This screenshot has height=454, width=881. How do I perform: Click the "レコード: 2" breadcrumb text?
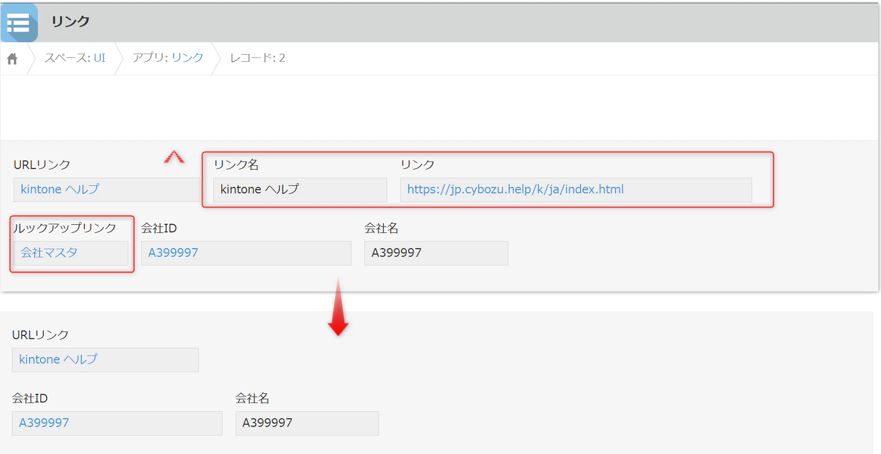pyautogui.click(x=258, y=58)
